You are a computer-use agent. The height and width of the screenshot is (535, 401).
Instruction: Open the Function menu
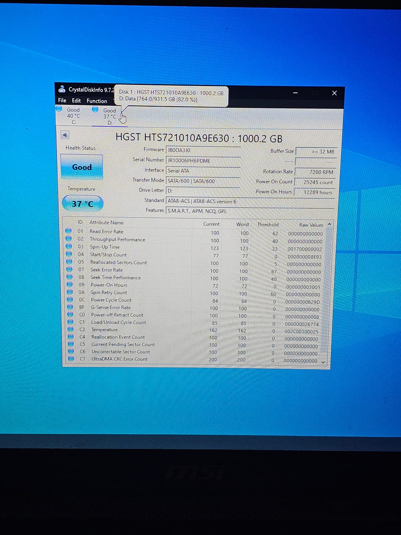coord(96,101)
